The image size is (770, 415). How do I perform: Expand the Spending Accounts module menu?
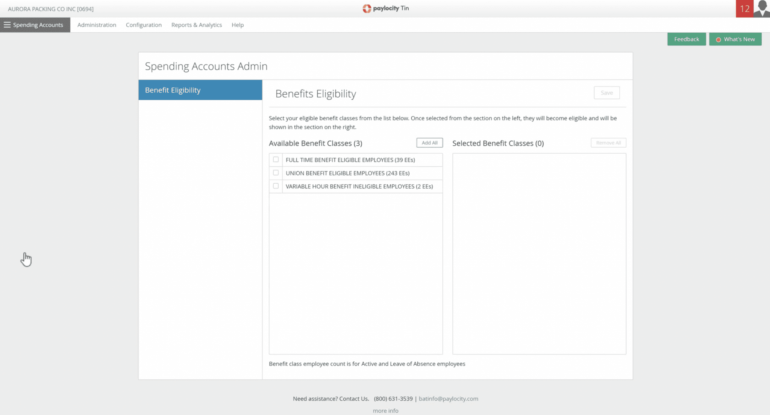tap(38, 25)
